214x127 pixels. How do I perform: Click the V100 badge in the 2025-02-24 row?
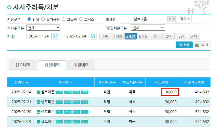pos(59,92)
